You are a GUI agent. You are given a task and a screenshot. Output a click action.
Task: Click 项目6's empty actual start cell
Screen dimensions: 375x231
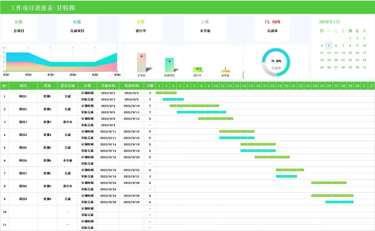(108, 164)
